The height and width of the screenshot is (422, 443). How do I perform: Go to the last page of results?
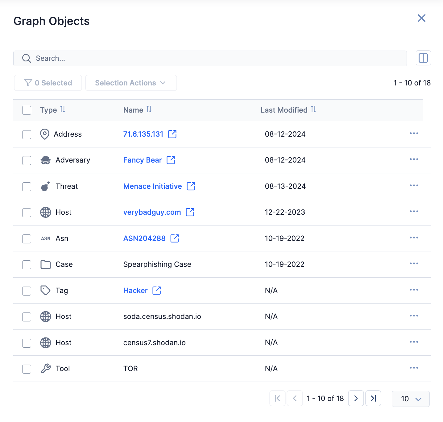click(373, 398)
